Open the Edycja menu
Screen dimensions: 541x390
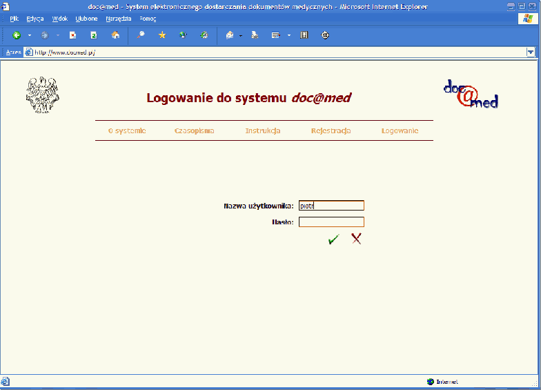(x=35, y=19)
